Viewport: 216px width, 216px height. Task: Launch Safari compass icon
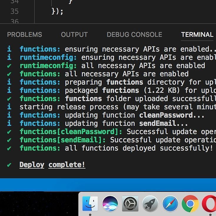pyautogui.click(x=170, y=204)
